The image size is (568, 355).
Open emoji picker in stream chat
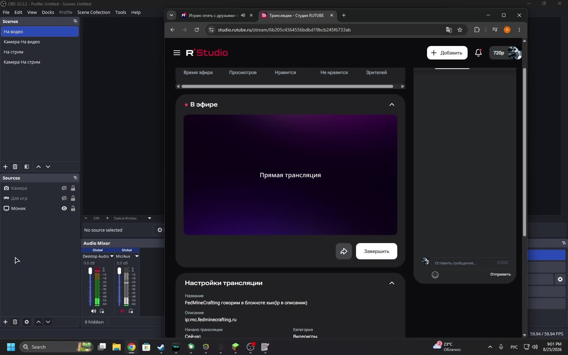[x=435, y=275]
